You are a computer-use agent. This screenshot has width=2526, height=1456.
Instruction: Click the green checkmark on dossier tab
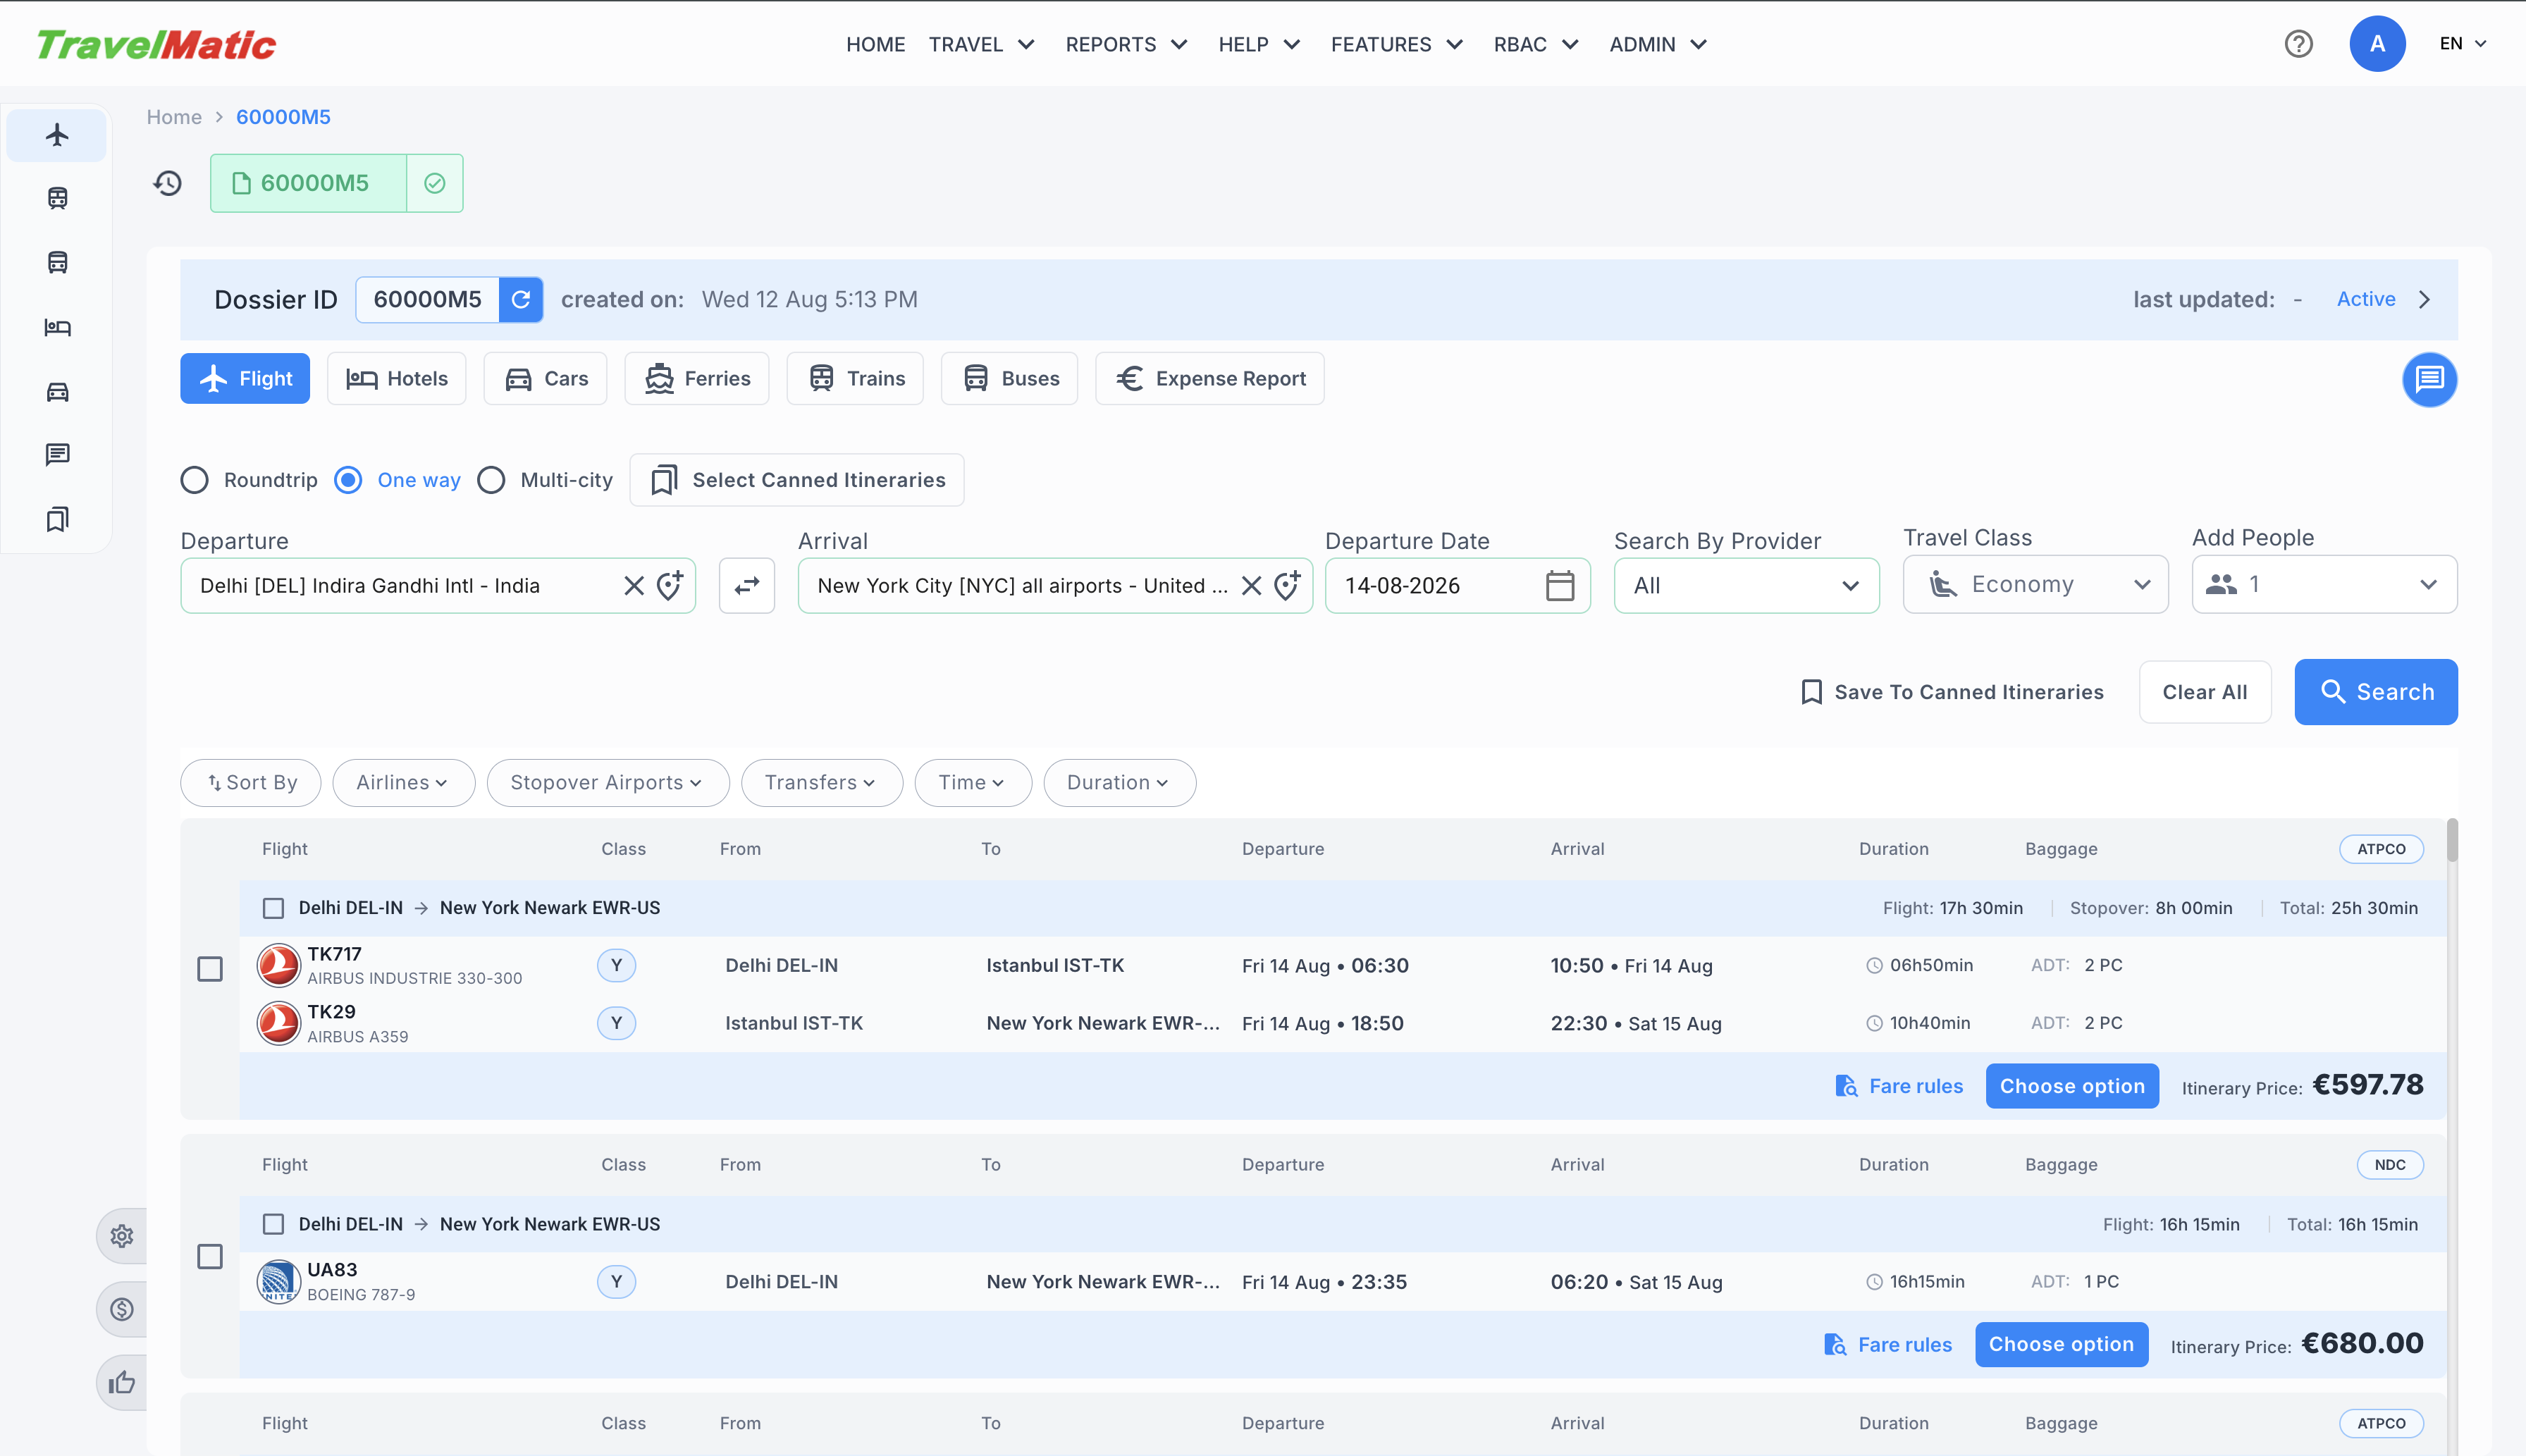coord(434,183)
